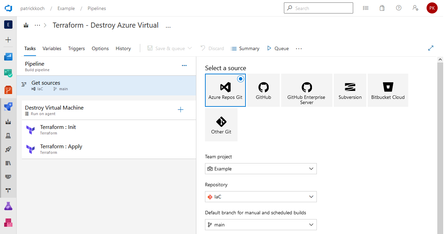Click Queue to run the pipeline

[x=278, y=48]
